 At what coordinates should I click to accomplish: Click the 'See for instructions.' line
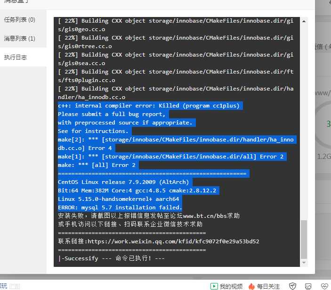[x=93, y=131]
